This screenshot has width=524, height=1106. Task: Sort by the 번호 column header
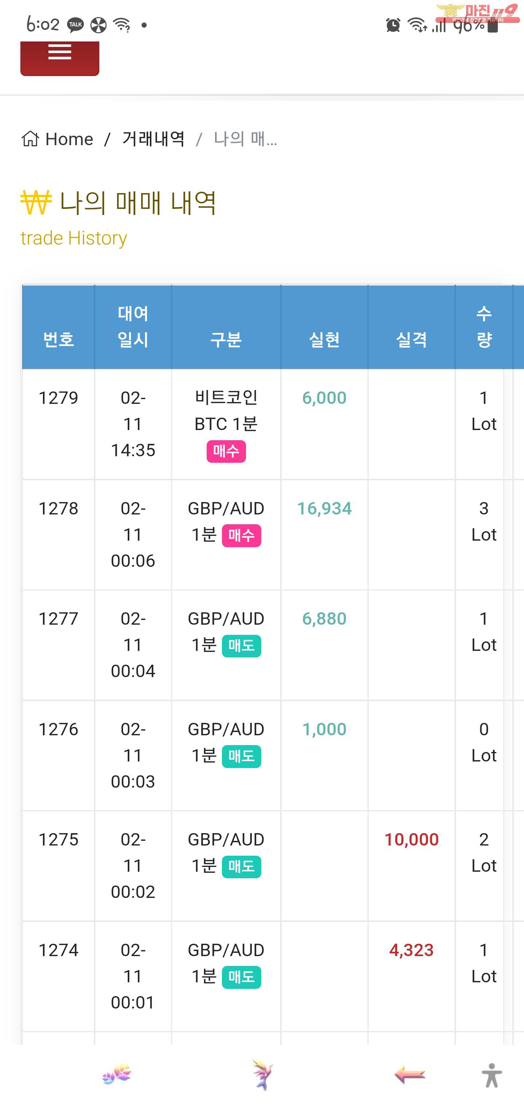click(x=59, y=339)
